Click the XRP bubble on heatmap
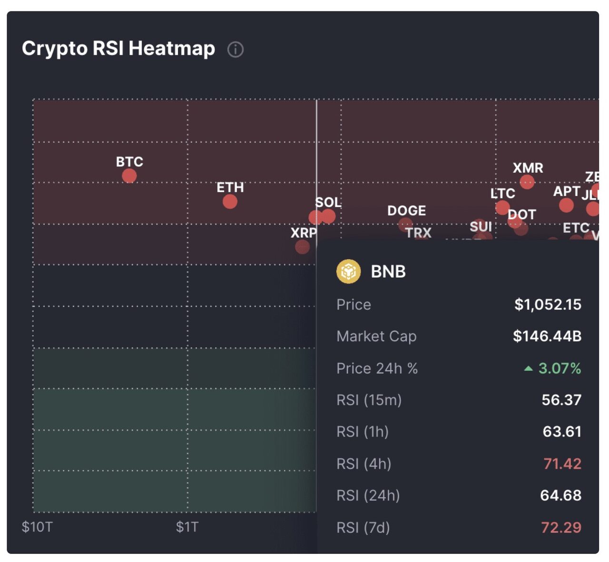The width and height of the screenshot is (609, 562). [x=302, y=247]
